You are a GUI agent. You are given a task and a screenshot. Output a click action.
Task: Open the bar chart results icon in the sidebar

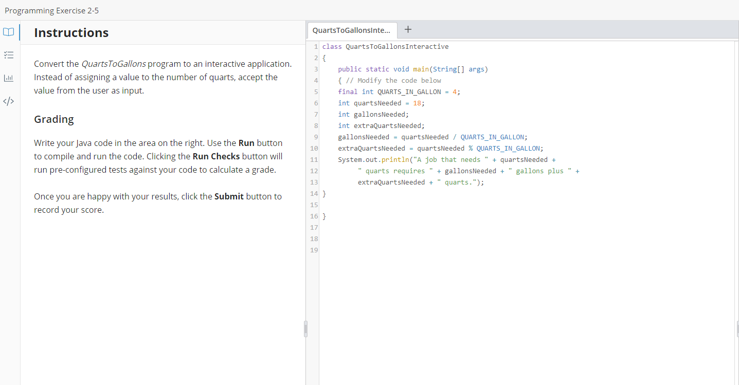(x=8, y=78)
